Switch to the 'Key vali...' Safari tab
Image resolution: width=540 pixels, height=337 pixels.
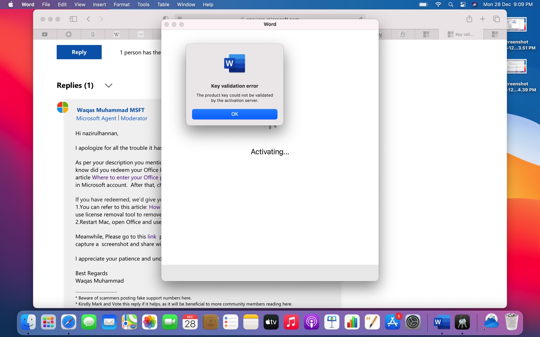coord(461,34)
